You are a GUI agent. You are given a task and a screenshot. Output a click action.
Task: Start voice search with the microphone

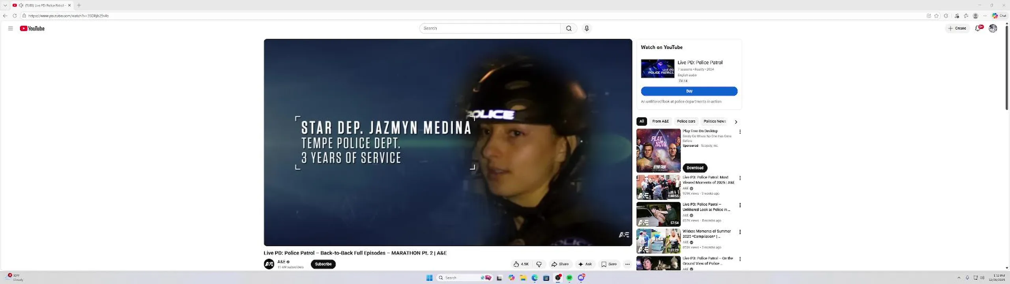click(x=587, y=28)
